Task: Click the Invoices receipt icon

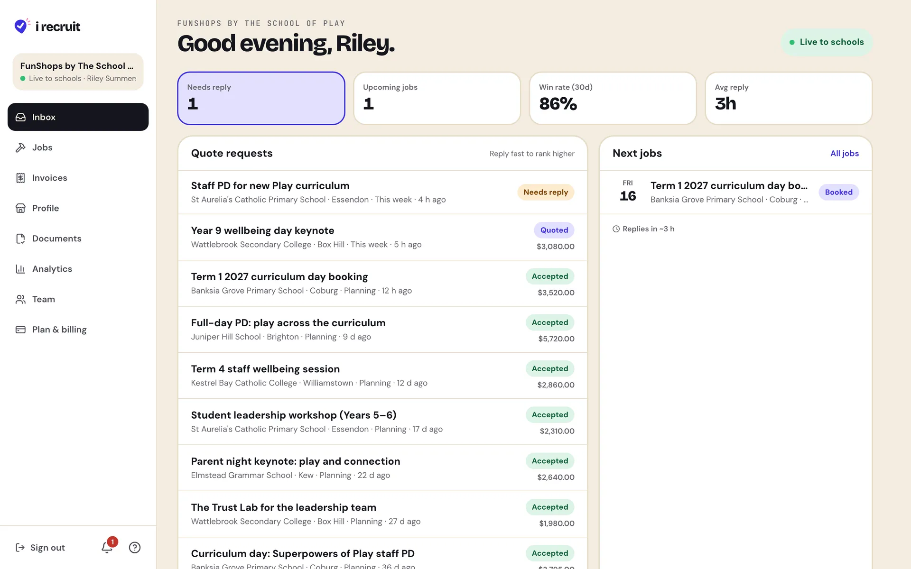Action: coord(20,178)
